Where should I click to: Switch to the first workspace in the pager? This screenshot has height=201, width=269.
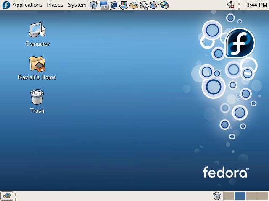[x=229, y=196]
